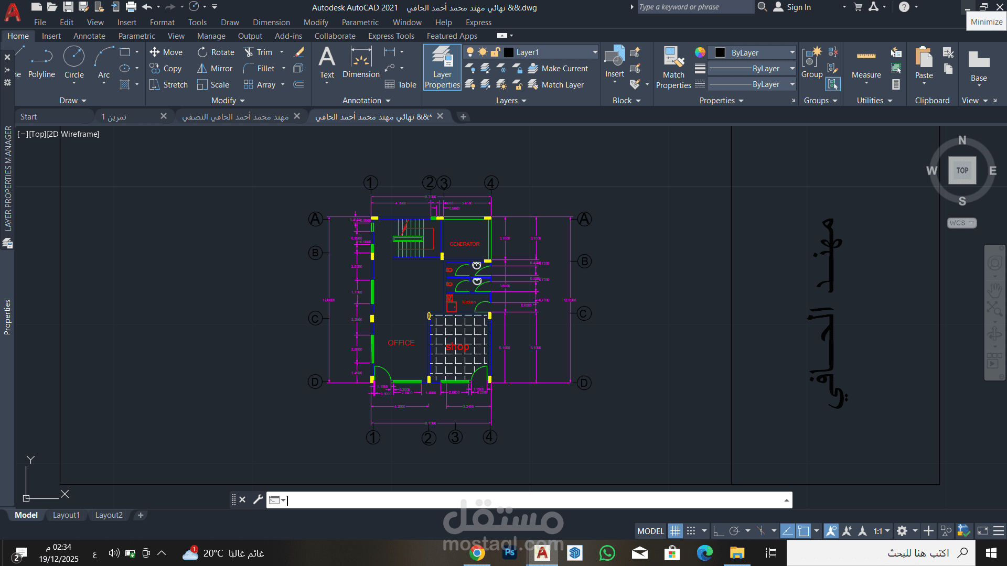The height and width of the screenshot is (566, 1007).
Task: Click Match Properties tool
Action: click(x=673, y=67)
